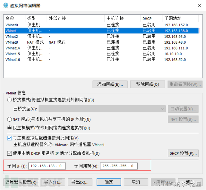The image size is (206, 190).
Task: Click NAT 模式 in 外部连接 column
Action: click(57, 42)
